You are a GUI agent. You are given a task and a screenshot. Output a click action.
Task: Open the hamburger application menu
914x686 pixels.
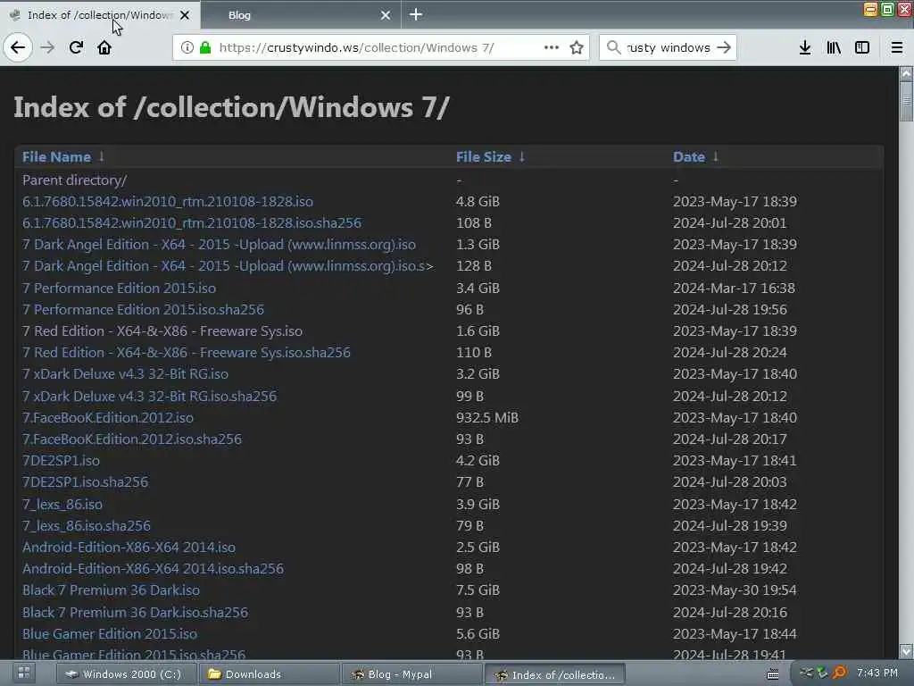point(896,48)
